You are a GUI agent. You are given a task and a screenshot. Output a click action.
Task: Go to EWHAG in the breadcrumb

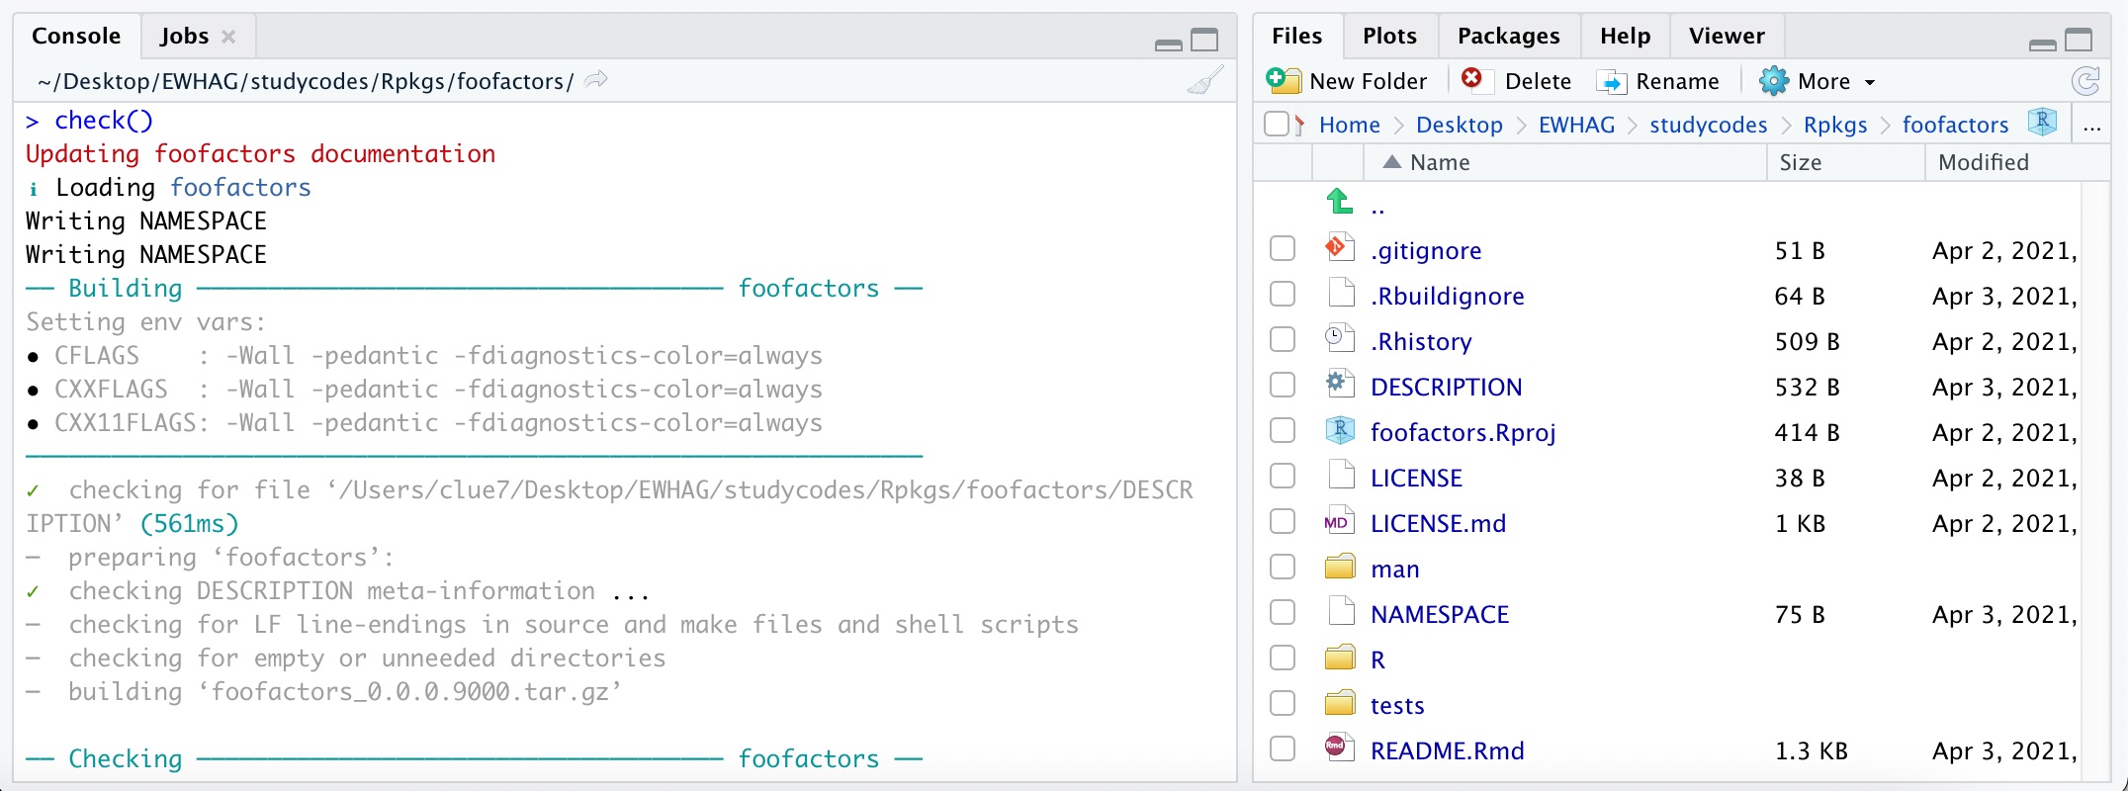coord(1576,125)
